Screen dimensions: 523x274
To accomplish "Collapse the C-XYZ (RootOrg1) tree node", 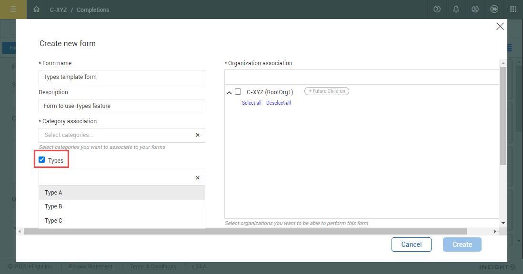I will point(229,91).
